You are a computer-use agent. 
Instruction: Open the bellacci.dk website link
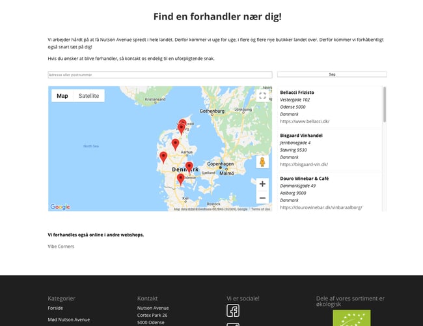tap(305, 121)
